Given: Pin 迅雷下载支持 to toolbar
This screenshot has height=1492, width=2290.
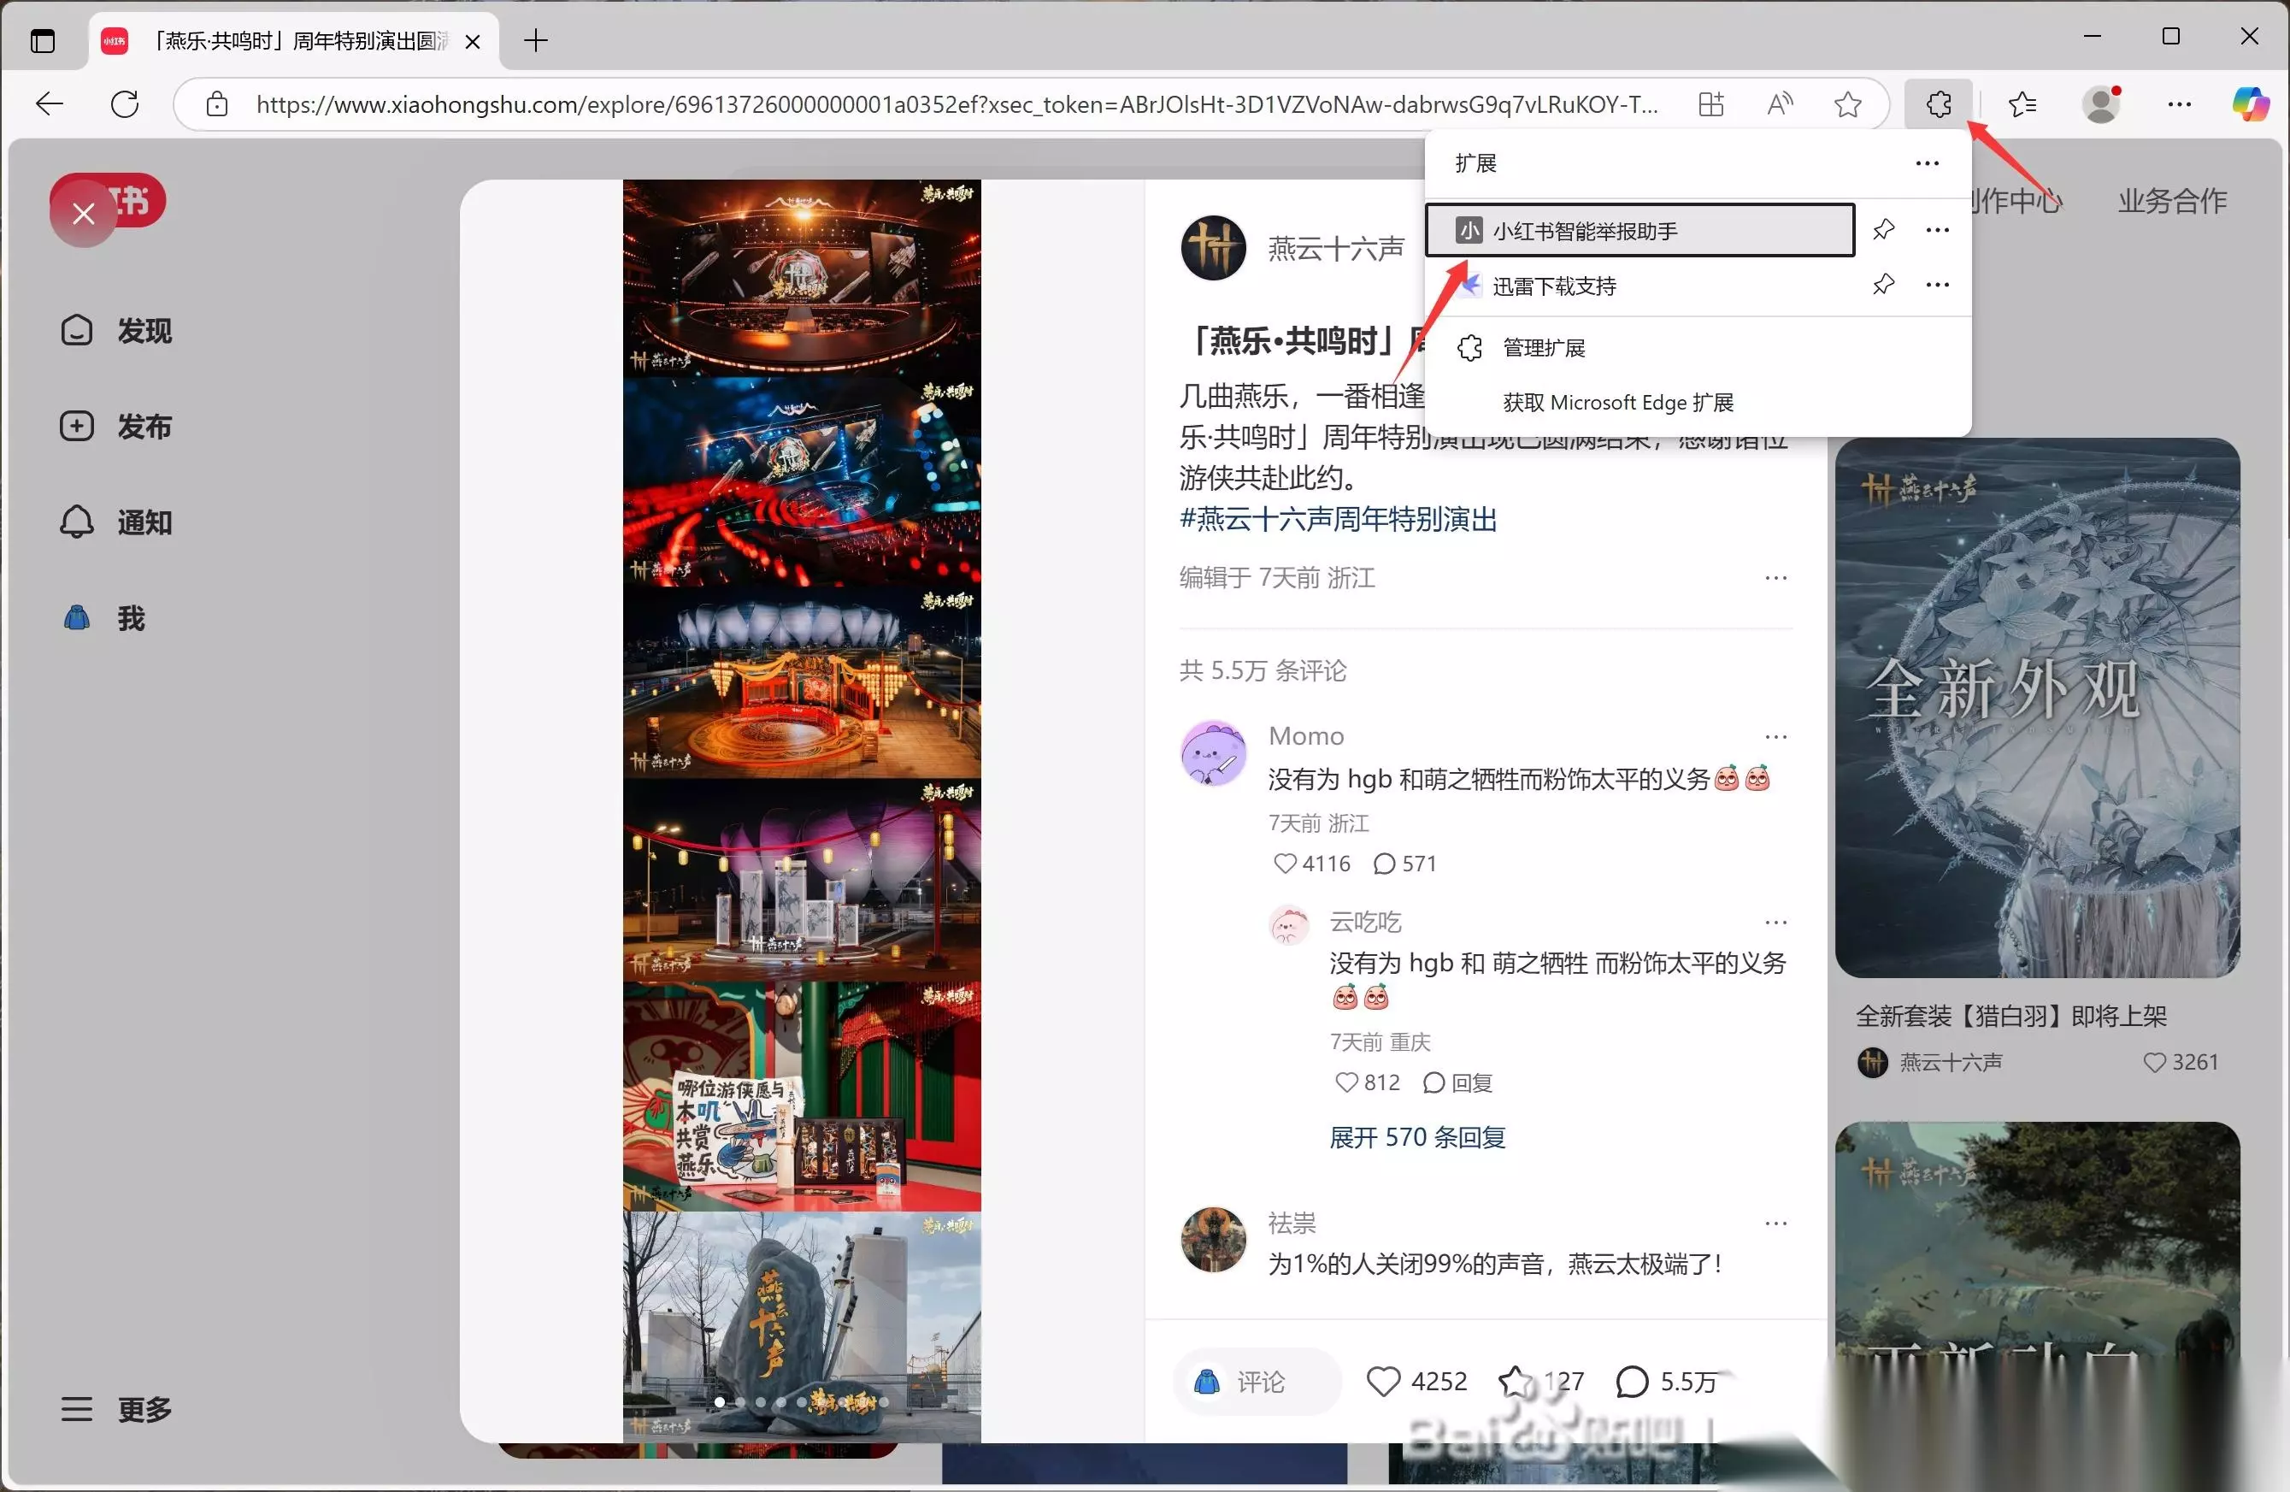Looking at the screenshot, I should [1884, 284].
